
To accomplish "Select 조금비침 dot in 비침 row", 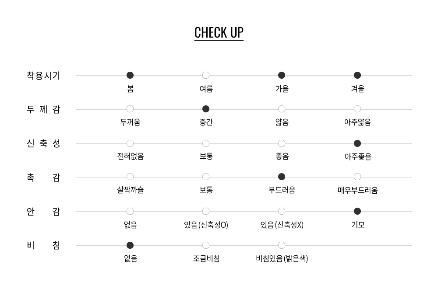I will (206, 245).
